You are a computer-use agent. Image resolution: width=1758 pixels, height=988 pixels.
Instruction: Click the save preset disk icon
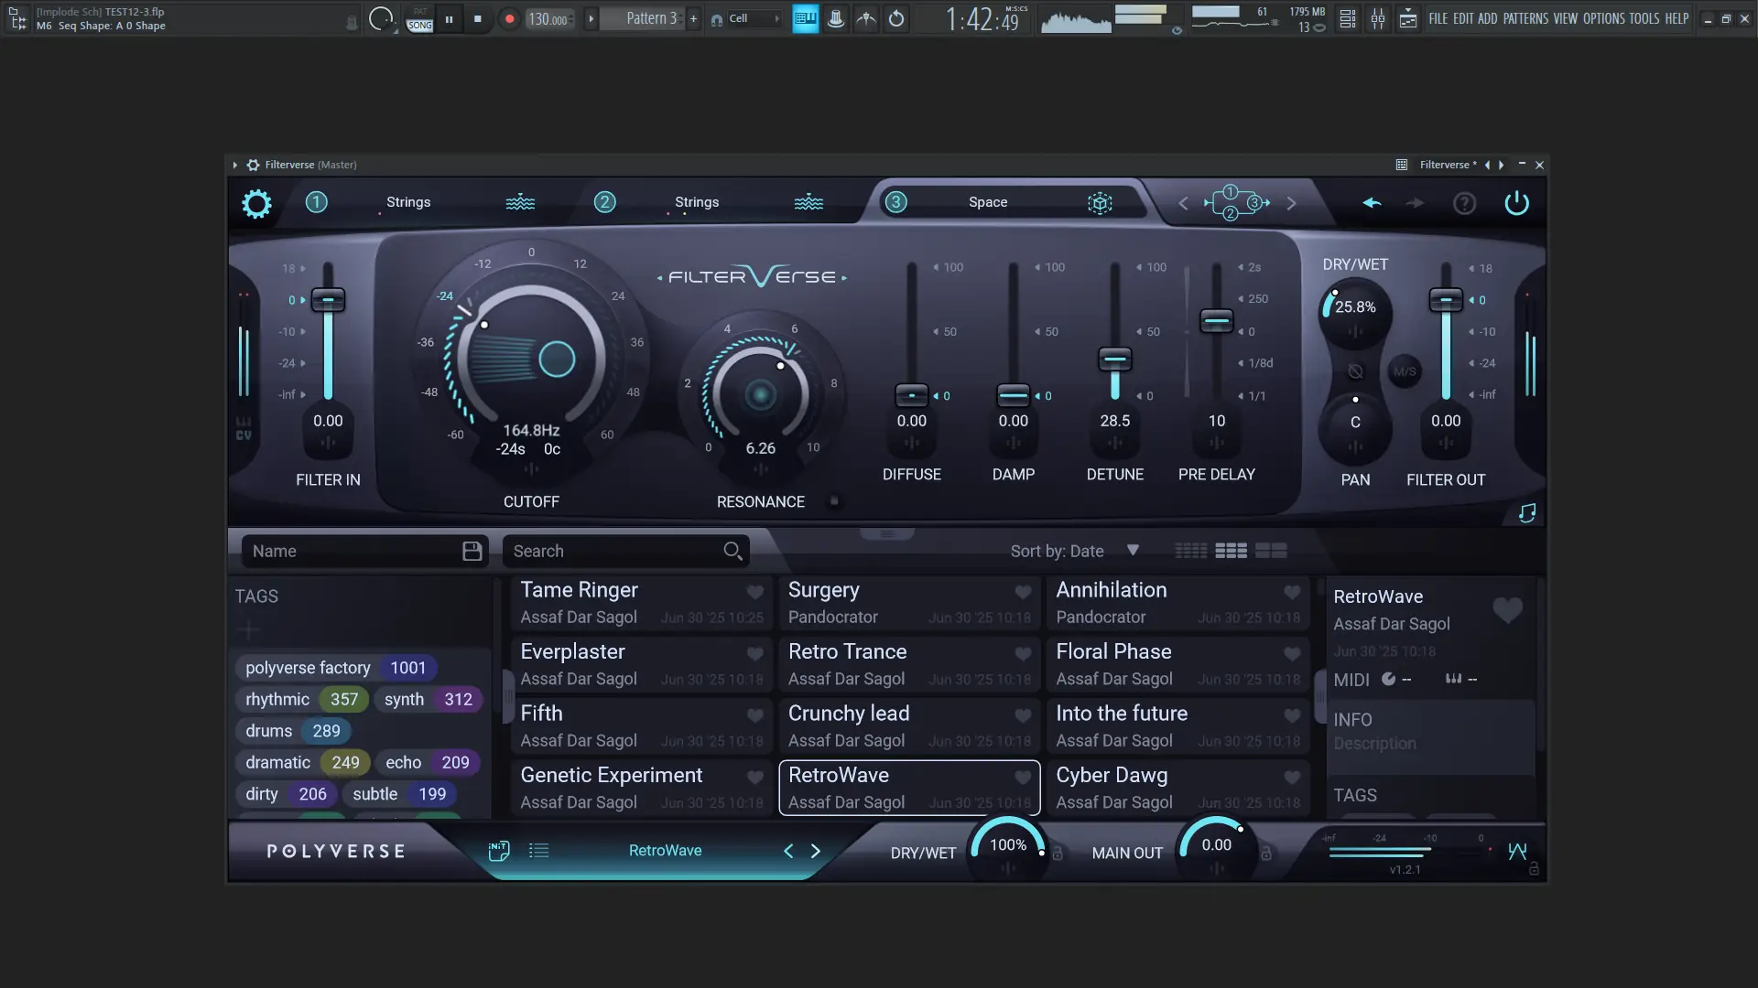coord(472,551)
